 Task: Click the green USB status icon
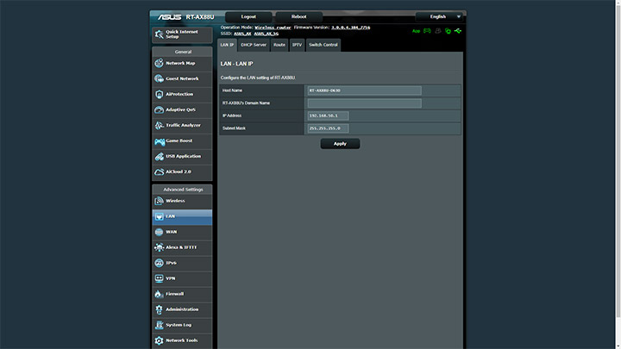[458, 30]
